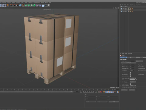
Task: Click Apply in the Coordinates panel
Action: pyautogui.click(x=114, y=102)
